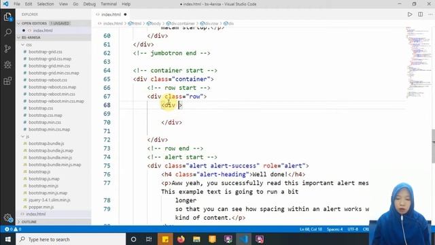Collapse the BS-4ANISA project folder
This screenshot has height=245, width=435.
click(53, 37)
